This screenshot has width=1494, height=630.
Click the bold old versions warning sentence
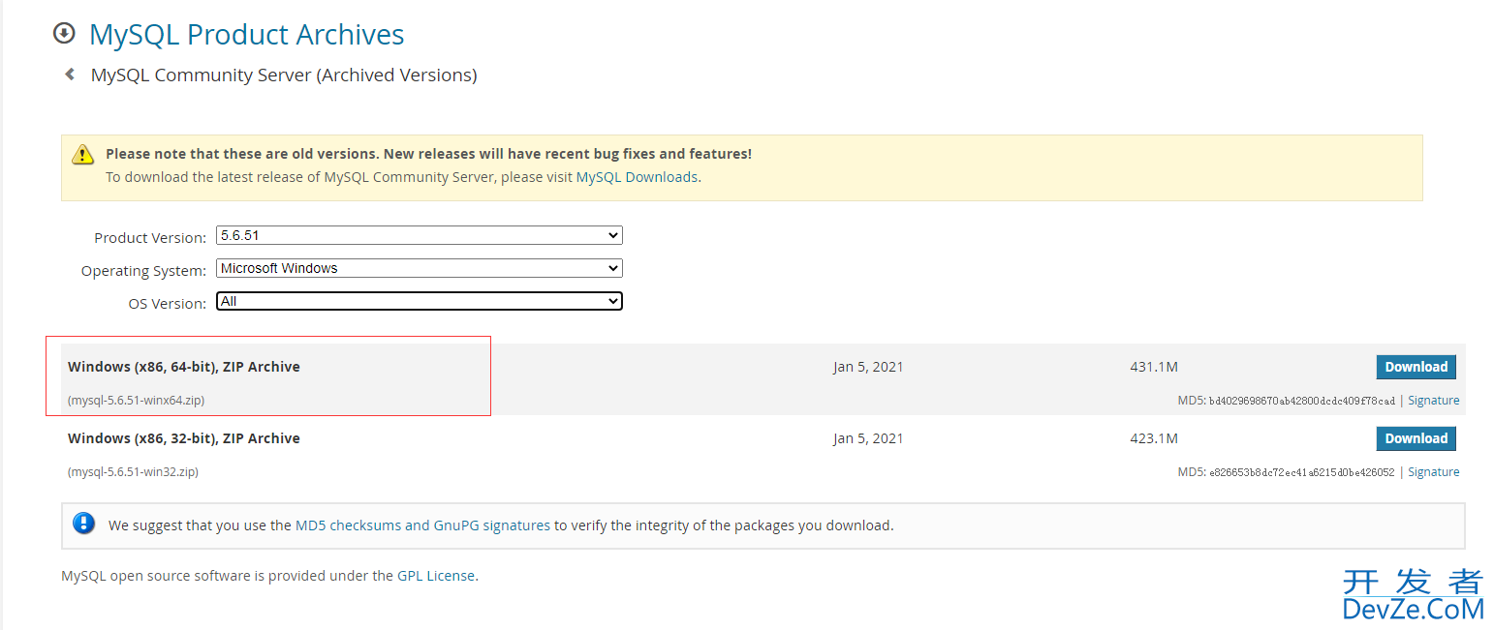coord(428,154)
